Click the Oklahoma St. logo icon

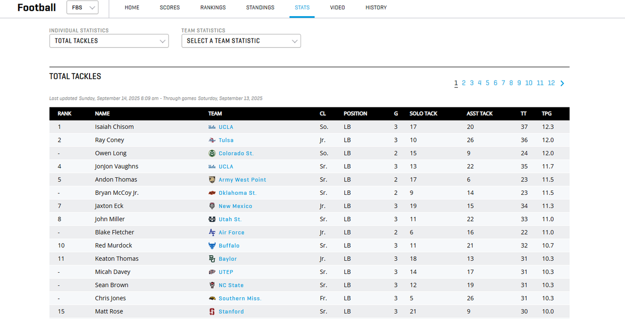point(212,193)
